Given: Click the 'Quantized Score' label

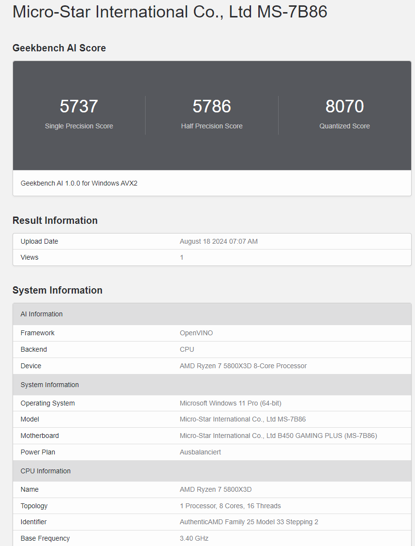Looking at the screenshot, I should (344, 126).
